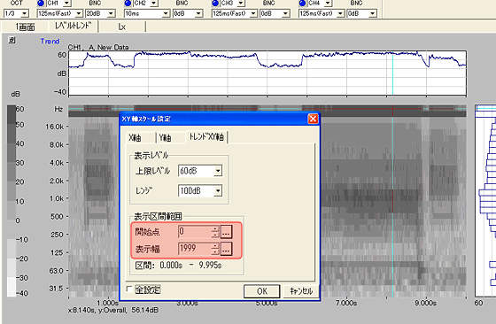Open the OCT 1/3 dropdown
This screenshot has width=496, height=324.
pyautogui.click(x=25, y=13)
